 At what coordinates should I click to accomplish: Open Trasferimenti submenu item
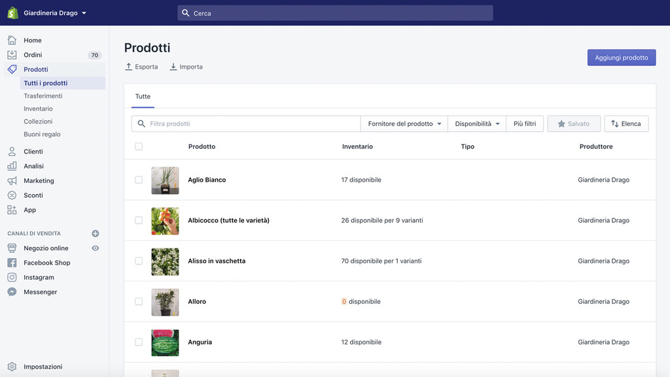click(43, 96)
